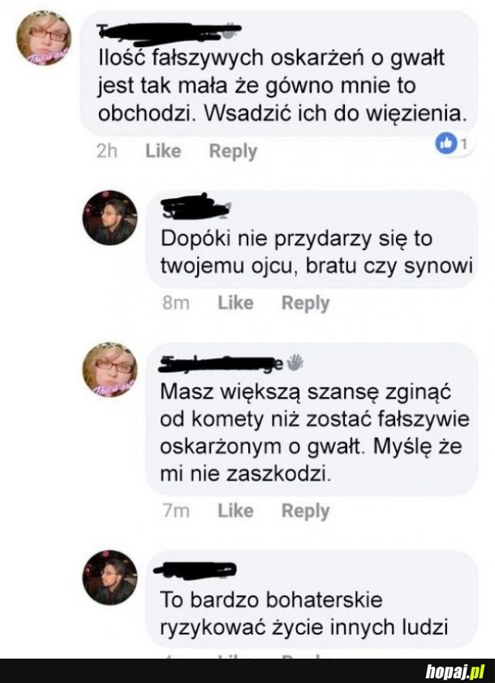The height and width of the screenshot is (683, 495).
Task: Click the blue thumbs-up reaction icon
Action: coord(445,144)
